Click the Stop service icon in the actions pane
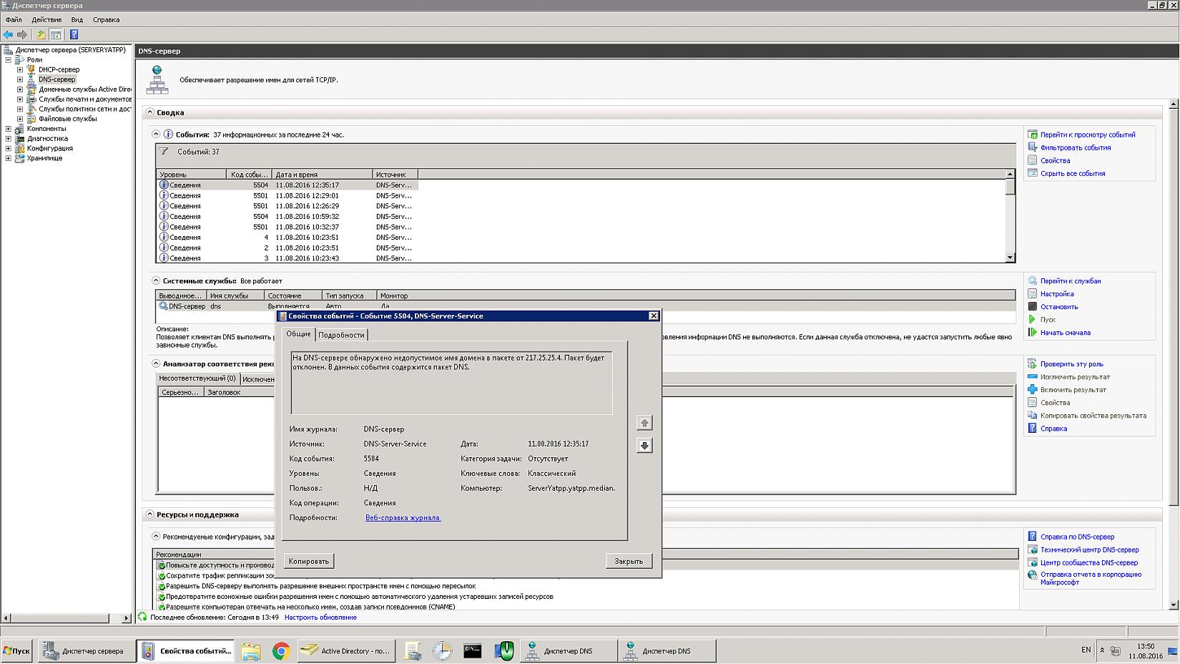 click(1032, 307)
